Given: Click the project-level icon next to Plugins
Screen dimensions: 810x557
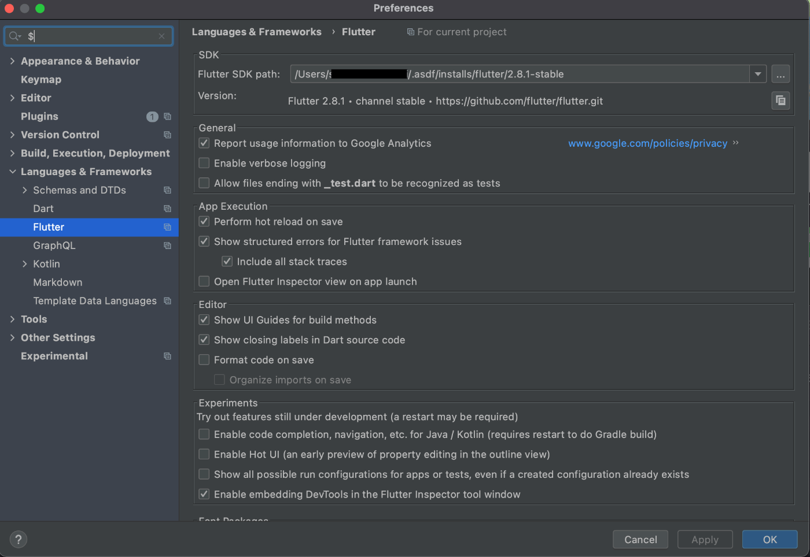Looking at the screenshot, I should (x=167, y=117).
